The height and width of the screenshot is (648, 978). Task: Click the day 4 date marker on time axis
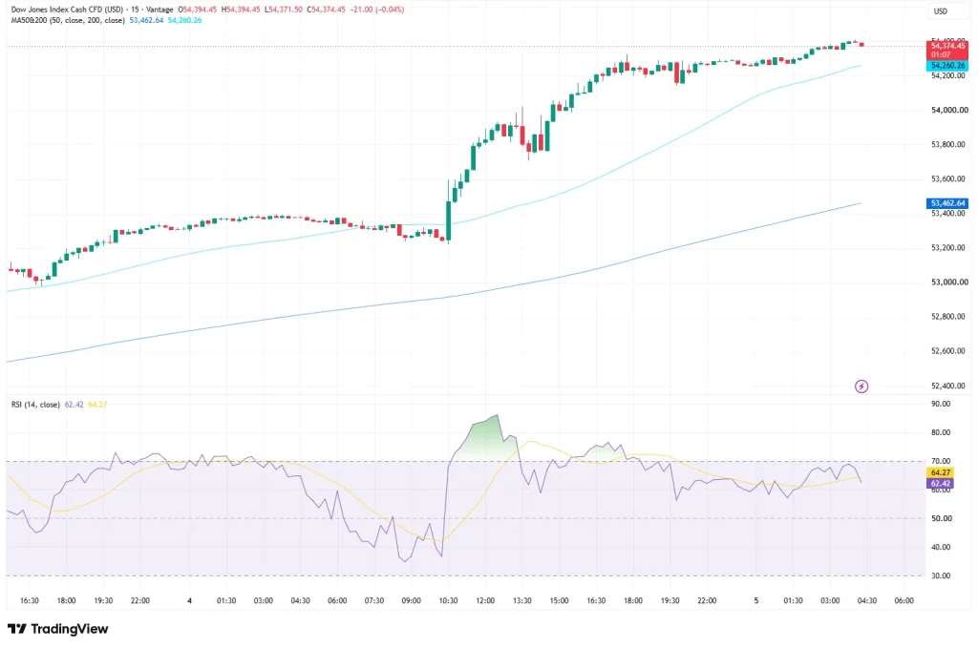pos(190,600)
